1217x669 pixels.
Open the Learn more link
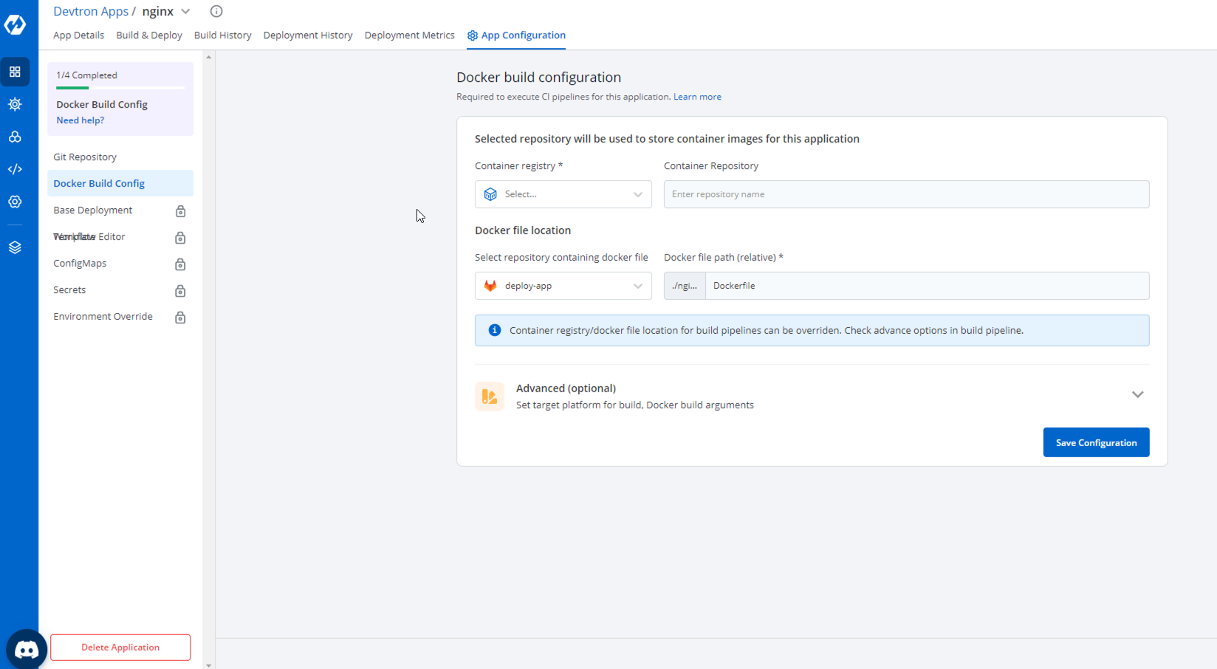point(697,97)
